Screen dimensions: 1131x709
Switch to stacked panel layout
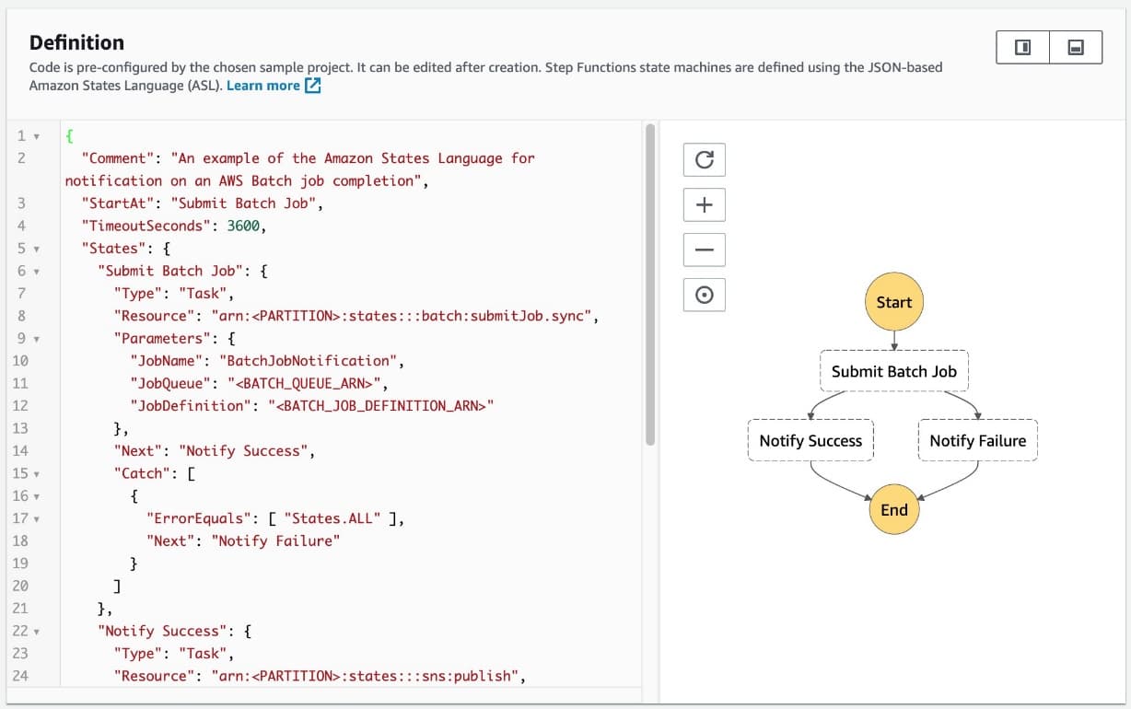1076,46
